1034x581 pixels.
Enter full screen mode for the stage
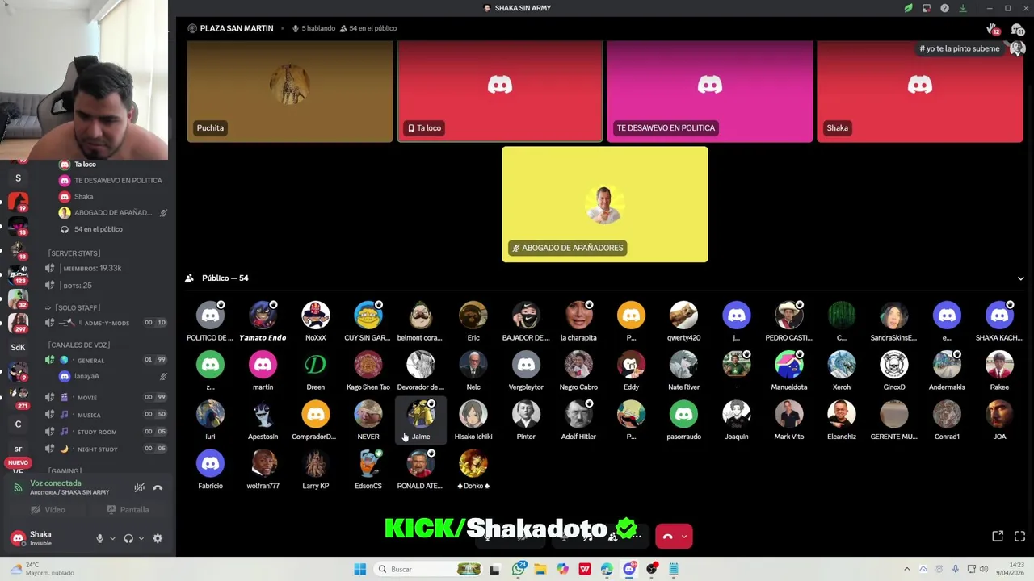pos(1019,536)
